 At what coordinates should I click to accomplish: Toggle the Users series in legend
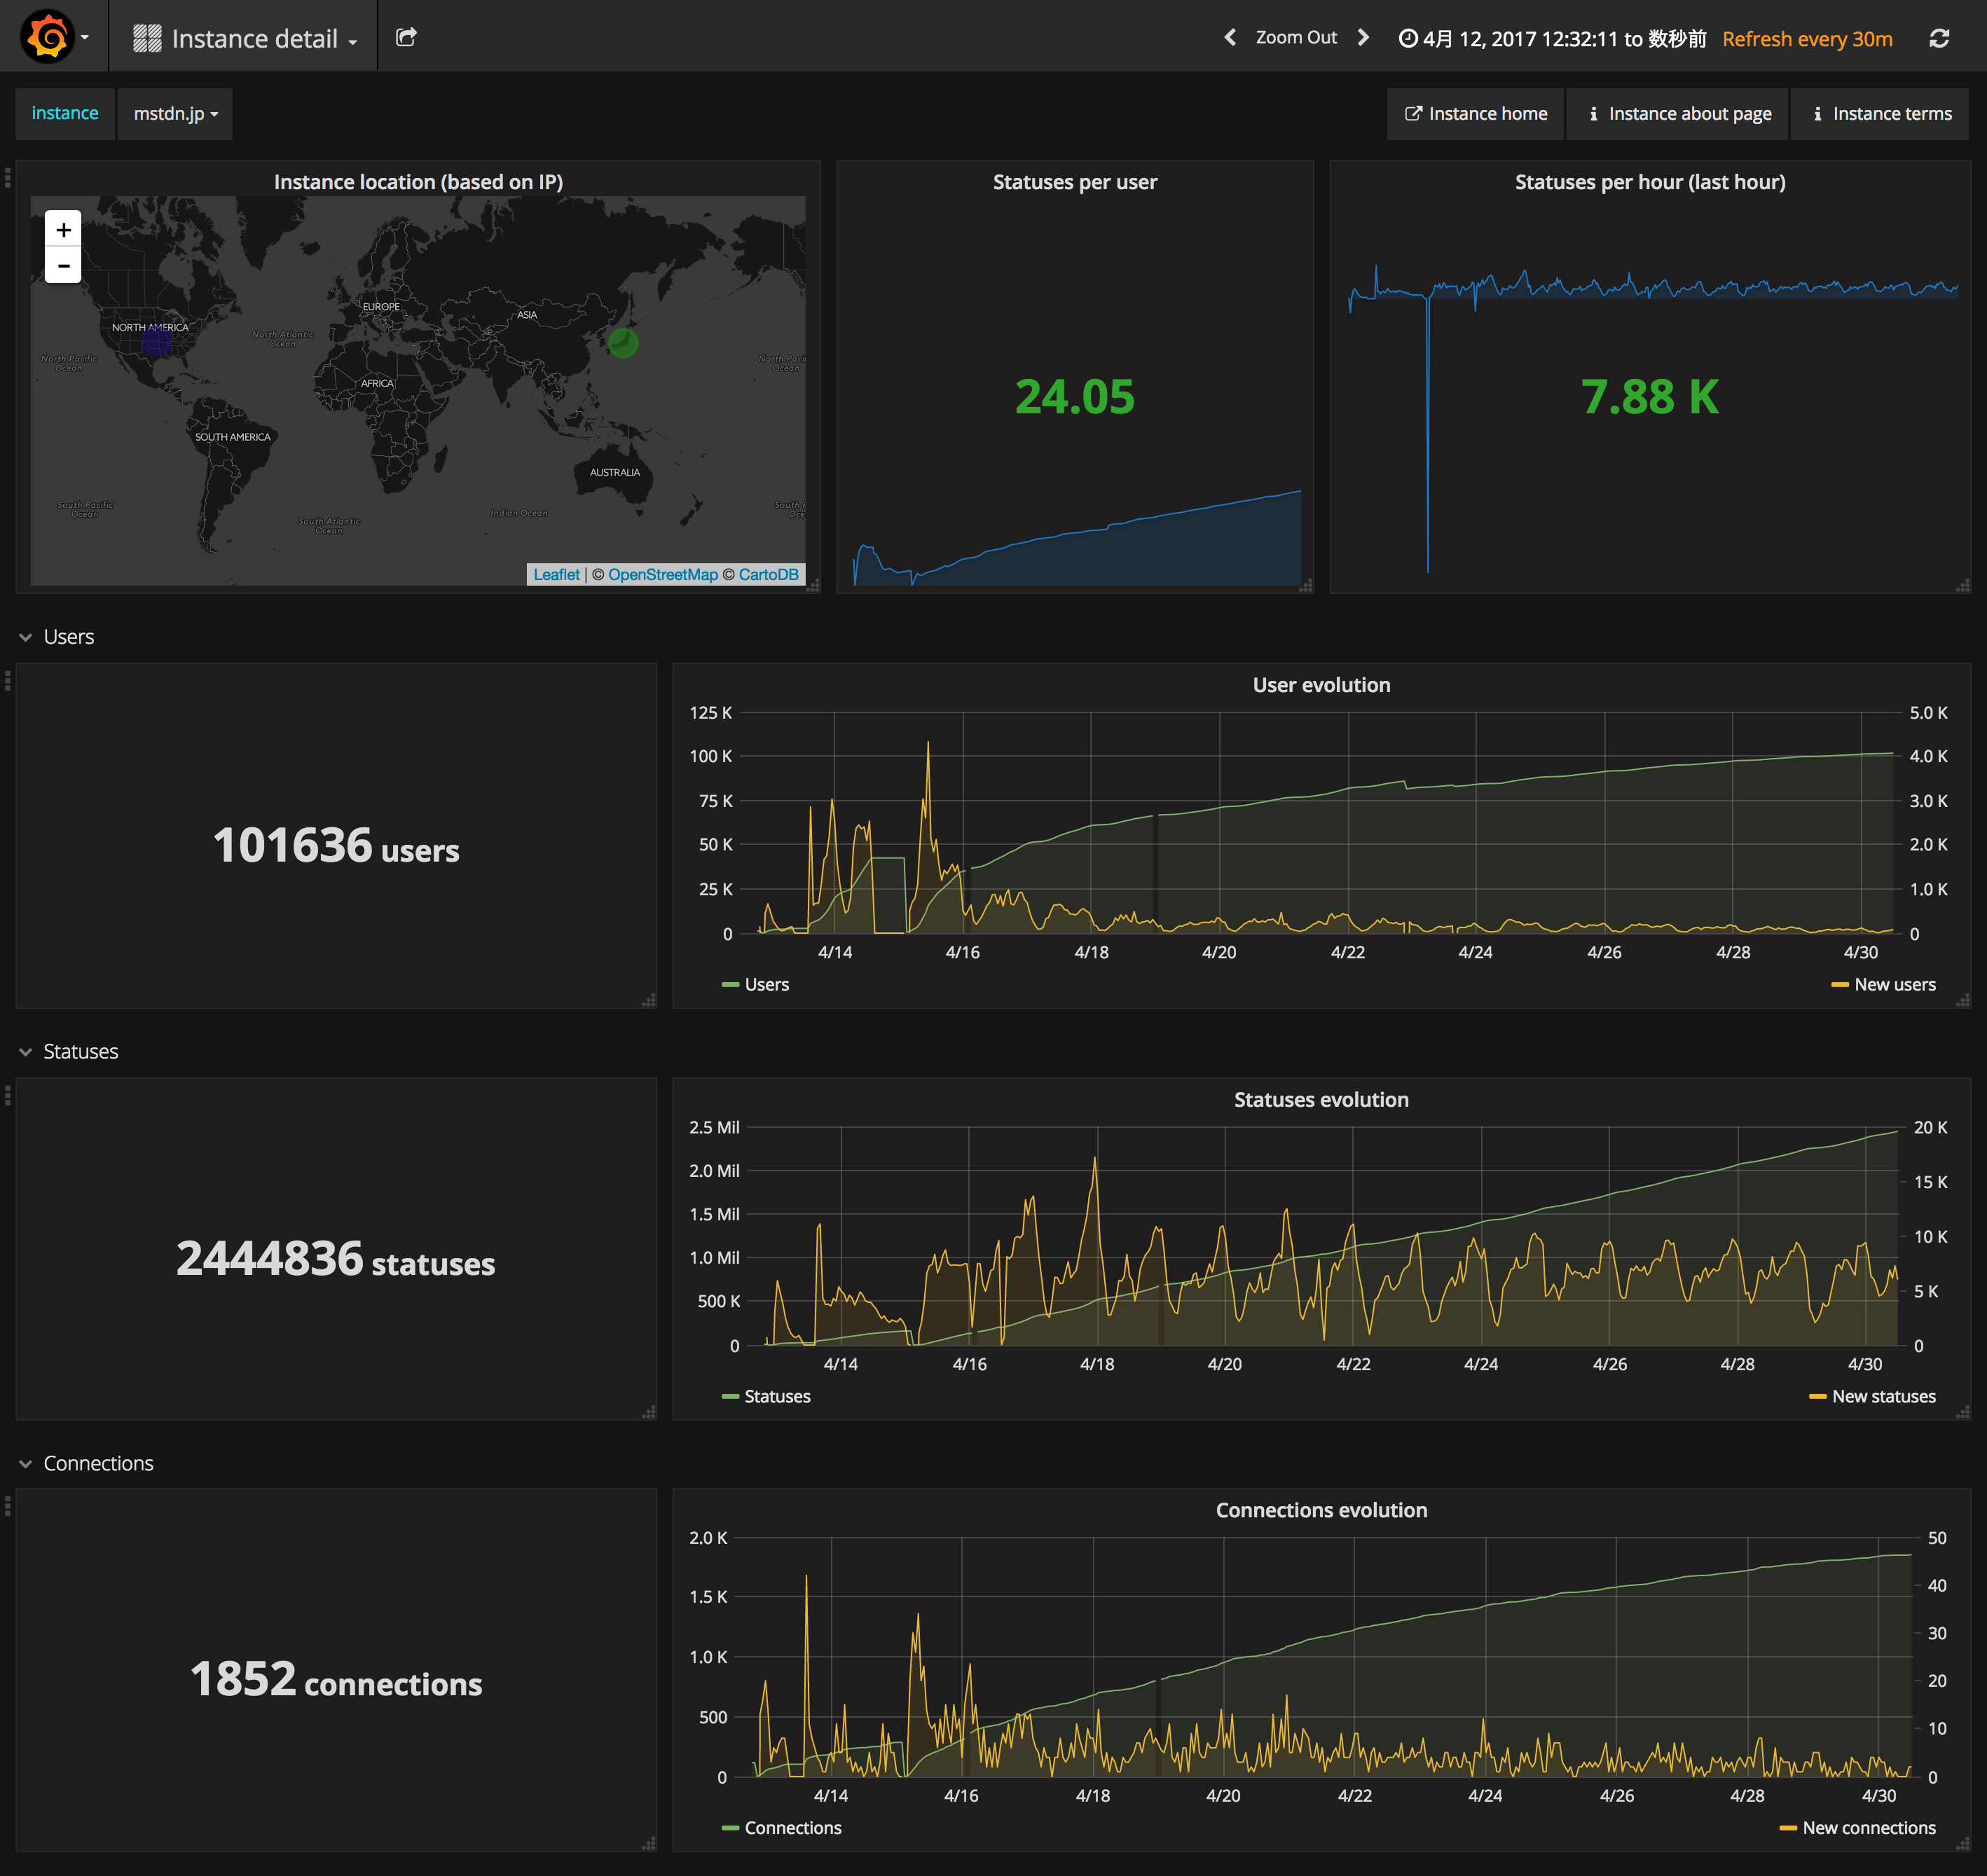coord(766,985)
